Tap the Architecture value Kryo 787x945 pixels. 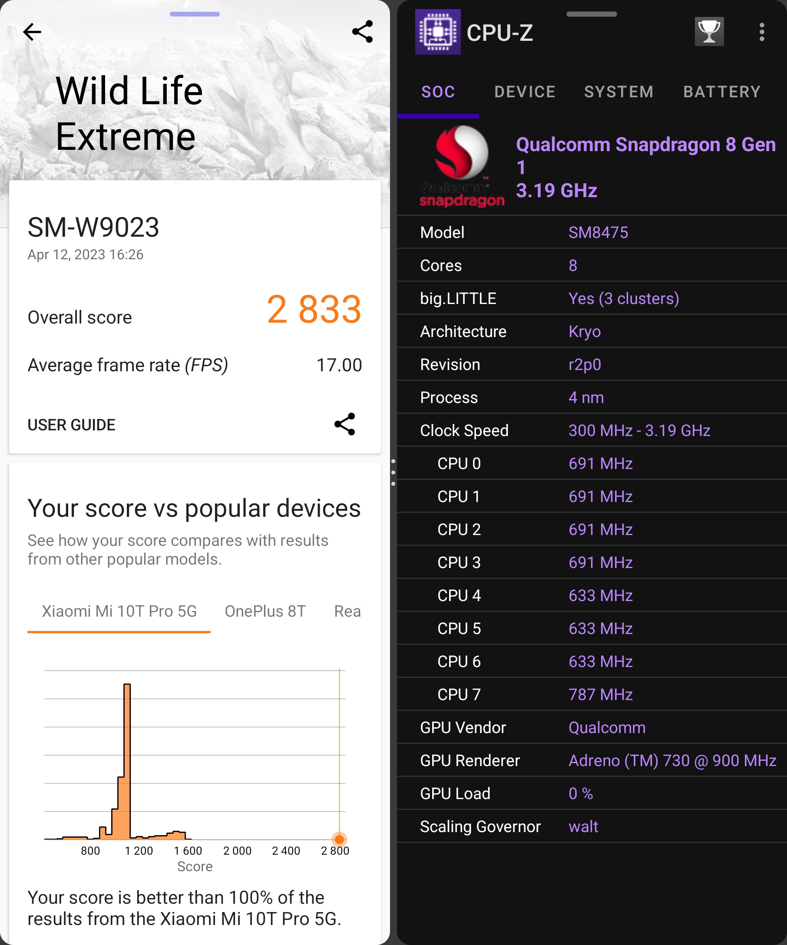pyautogui.click(x=585, y=332)
